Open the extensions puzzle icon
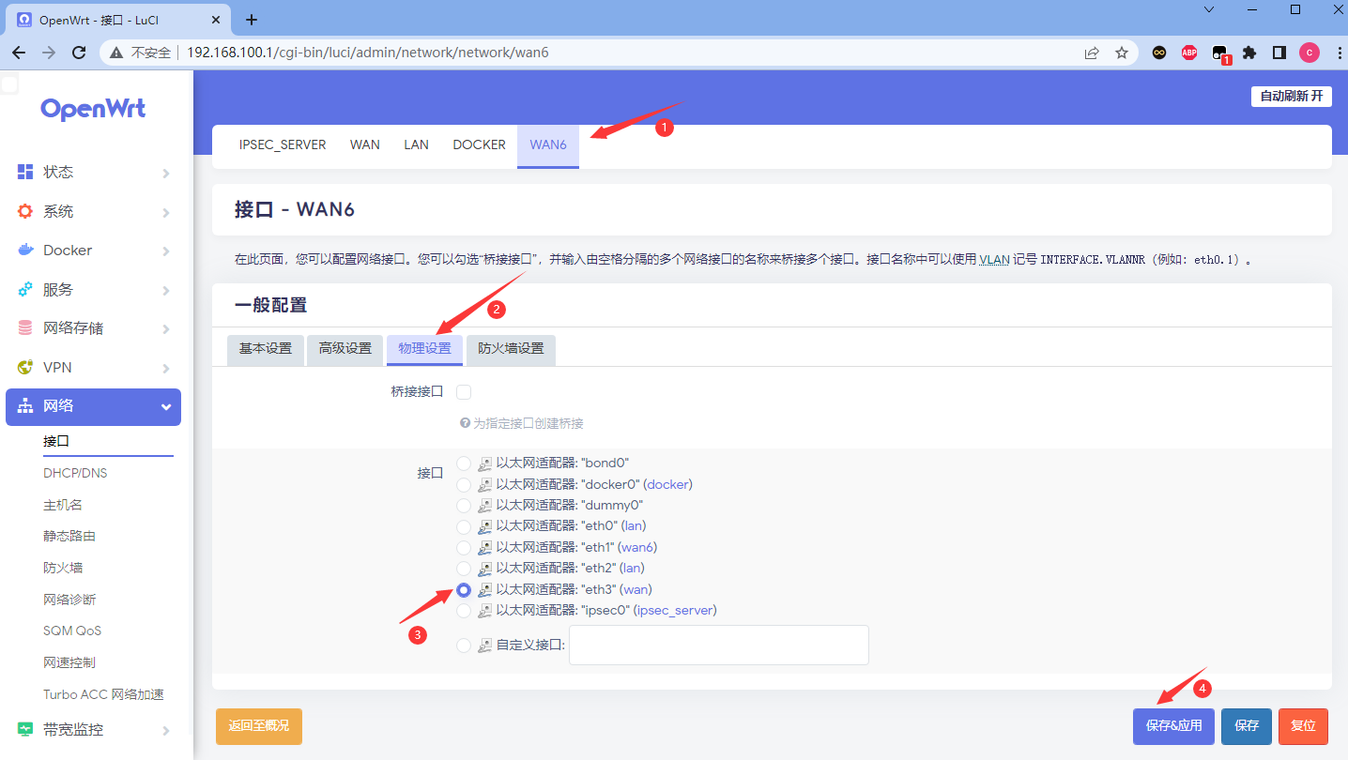Viewport: 1348px width, 760px height. coord(1249,53)
